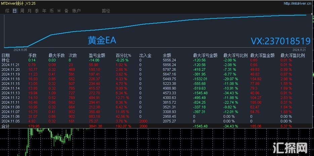
Task: Select the 2024.11.19 date row
Action: pos(157,74)
